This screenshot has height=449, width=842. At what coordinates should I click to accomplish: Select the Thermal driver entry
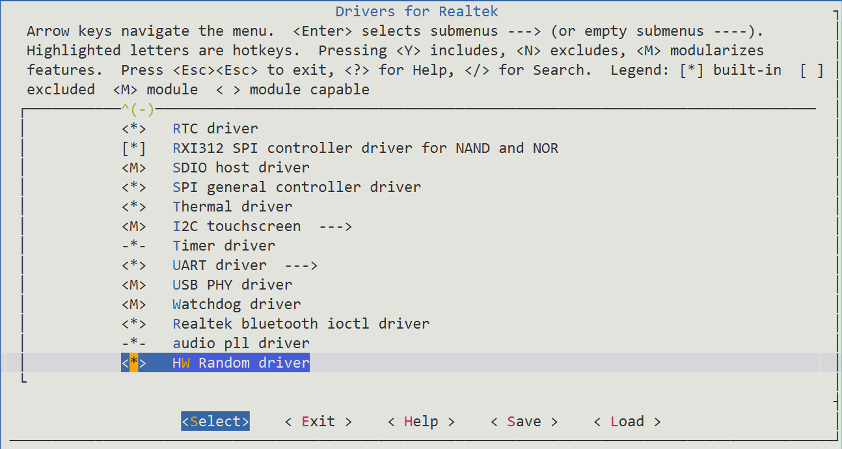tap(232, 207)
